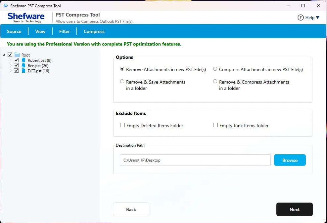Open the Filter tab
Screen dimensions: 327x223
click(65, 31)
